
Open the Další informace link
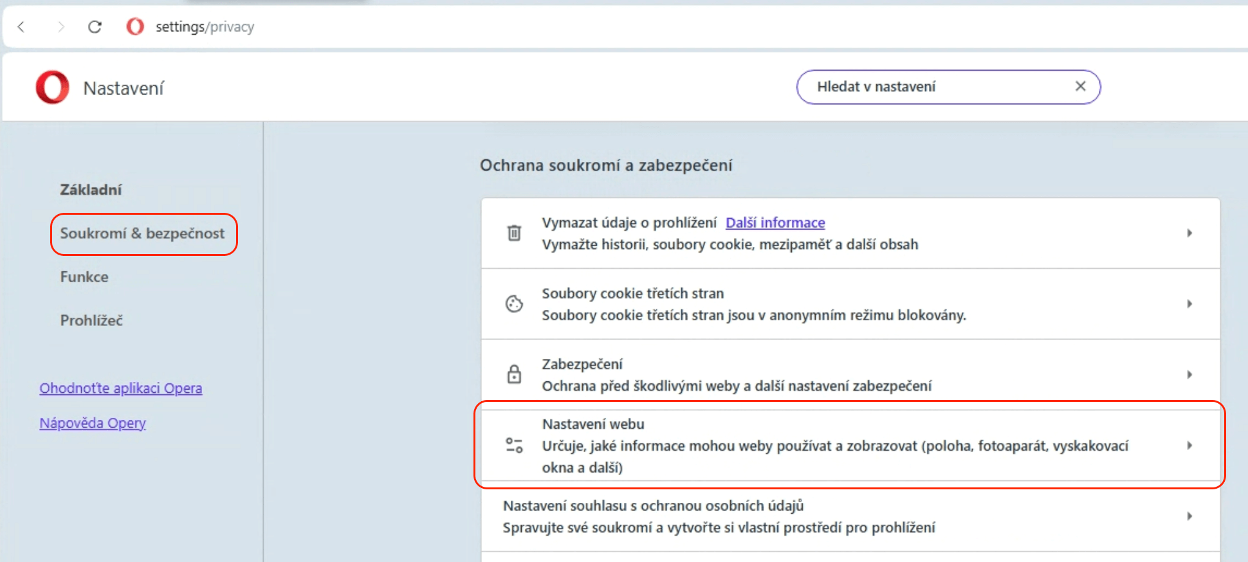pos(775,222)
